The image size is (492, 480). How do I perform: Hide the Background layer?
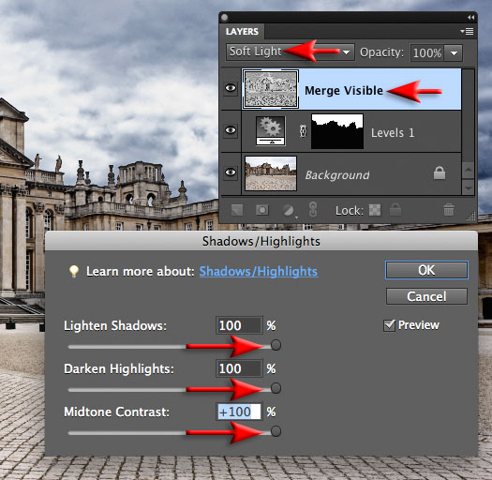point(231,172)
